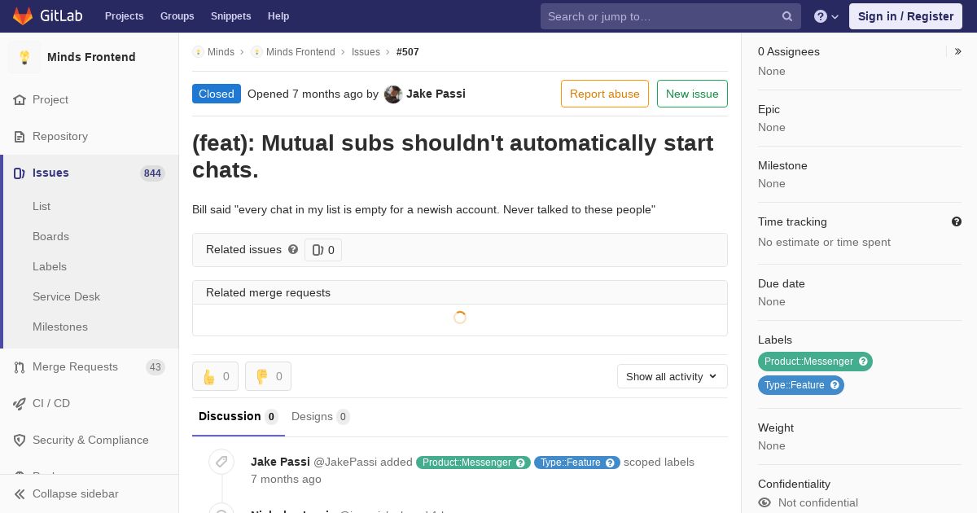This screenshot has width=977, height=513.
Task: Open the Projects menu in top bar
Action: (124, 16)
